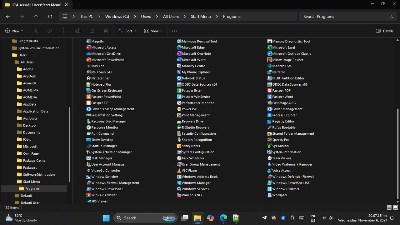Select ProgramData folder in navigation tree

pos(28,41)
